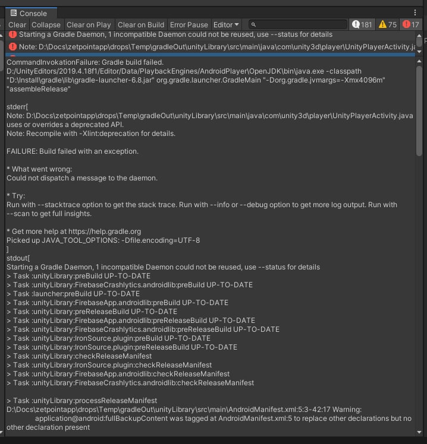Toggle Clear on Build
The width and height of the screenshot is (427, 444).
point(141,25)
